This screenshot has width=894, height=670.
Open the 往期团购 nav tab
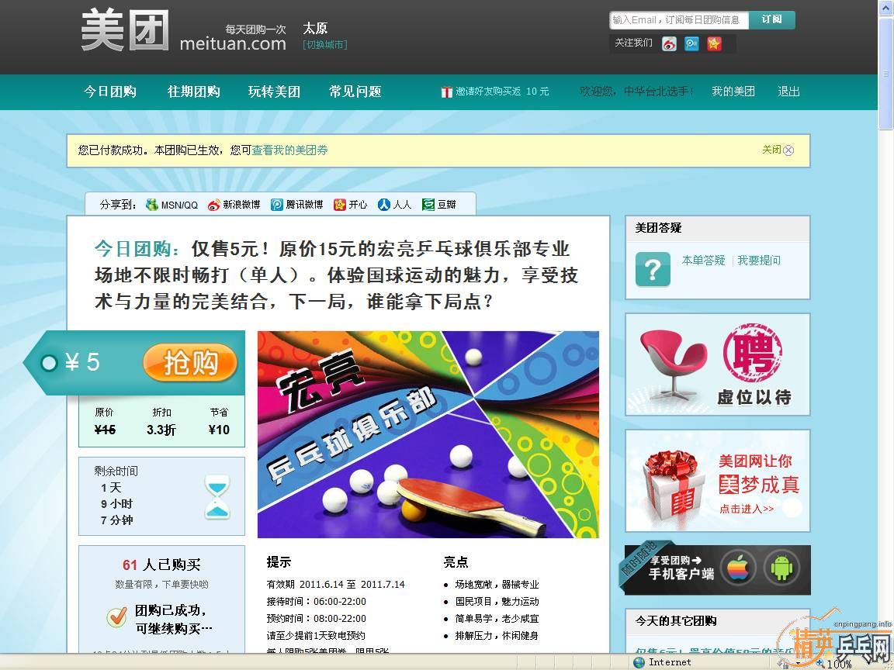click(x=194, y=92)
